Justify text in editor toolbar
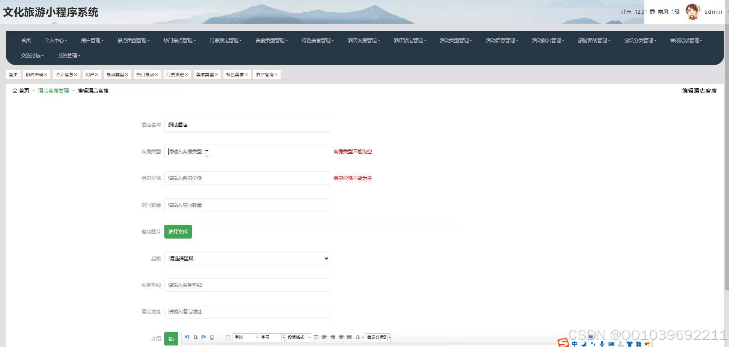 [x=349, y=337]
